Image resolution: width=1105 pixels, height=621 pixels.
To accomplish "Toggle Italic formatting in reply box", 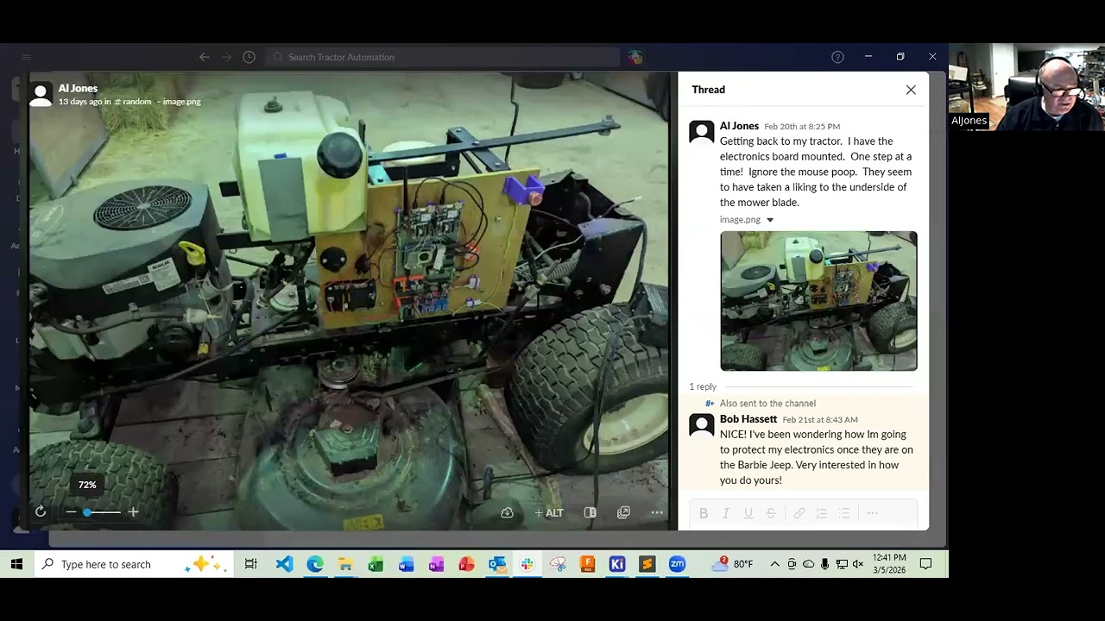I will (x=726, y=513).
